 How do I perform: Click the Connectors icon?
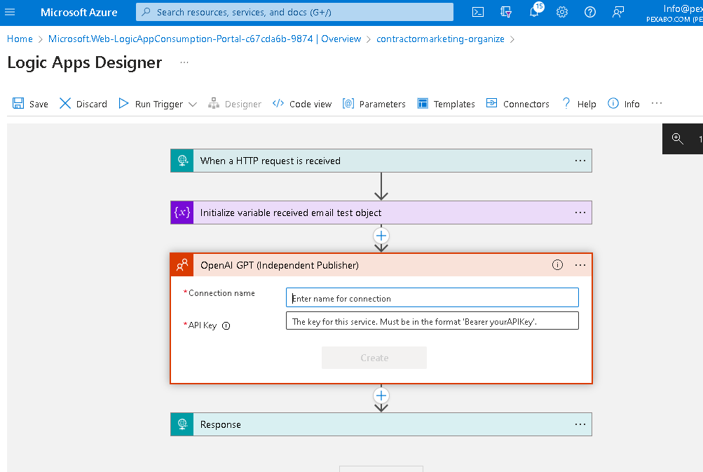click(492, 103)
